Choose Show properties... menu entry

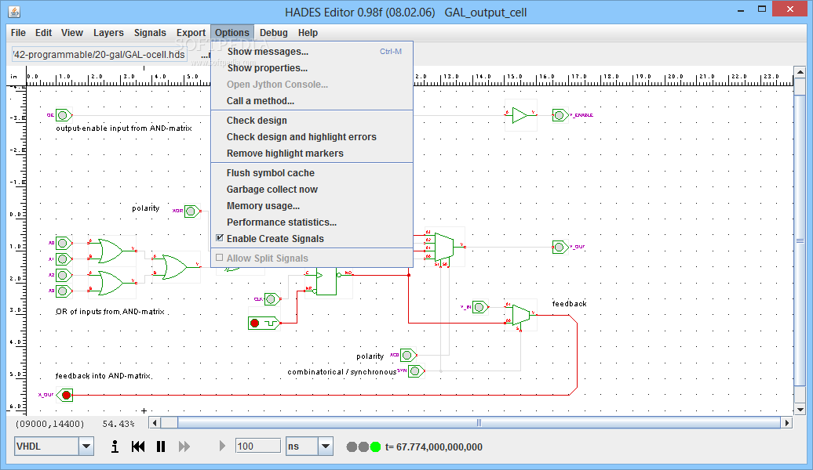312,68
